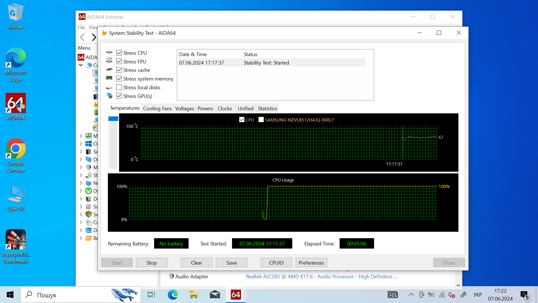
Task: Collapse the Computer tree node
Action: point(81,65)
